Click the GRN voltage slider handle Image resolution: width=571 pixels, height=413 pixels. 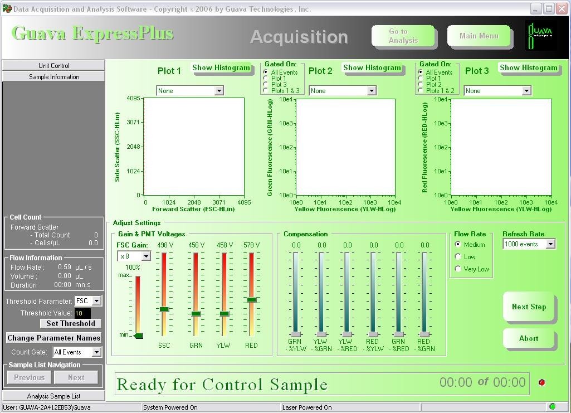196,314
